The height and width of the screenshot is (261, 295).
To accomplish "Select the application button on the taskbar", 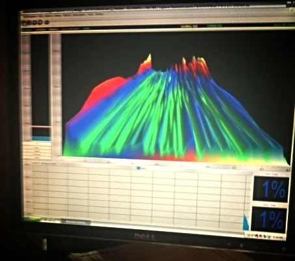I will [x=76, y=222].
